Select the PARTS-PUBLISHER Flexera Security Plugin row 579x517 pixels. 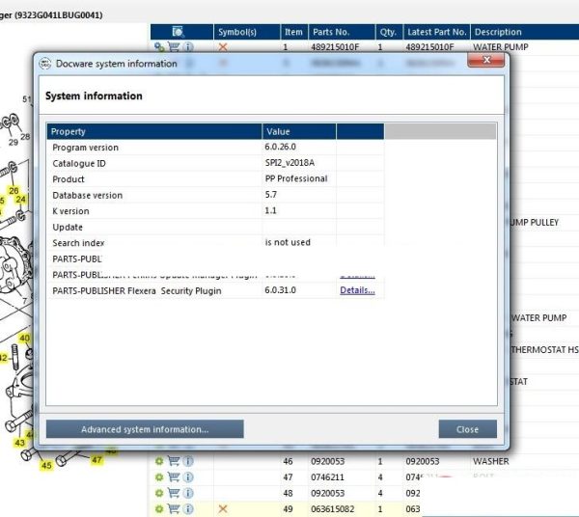click(215, 290)
